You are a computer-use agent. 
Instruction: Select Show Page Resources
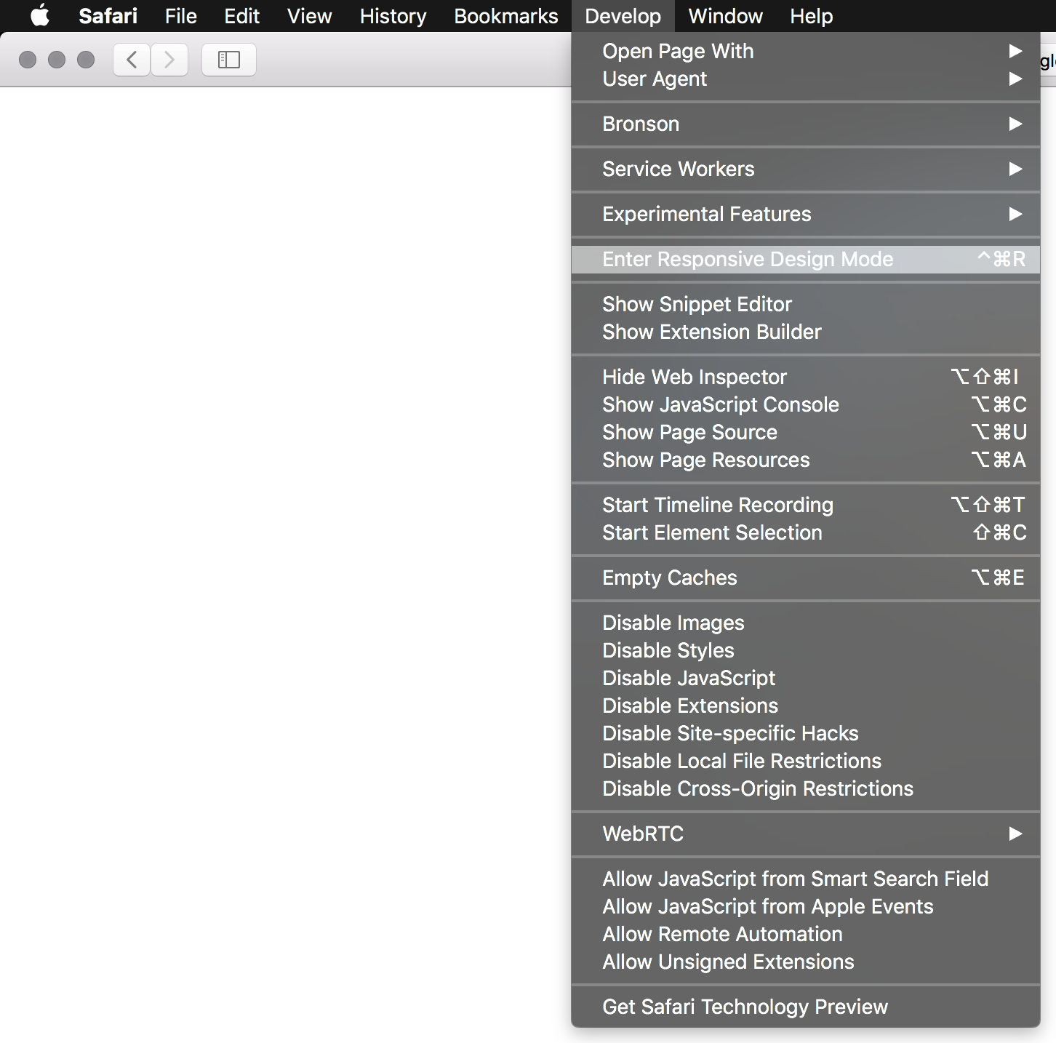point(806,460)
